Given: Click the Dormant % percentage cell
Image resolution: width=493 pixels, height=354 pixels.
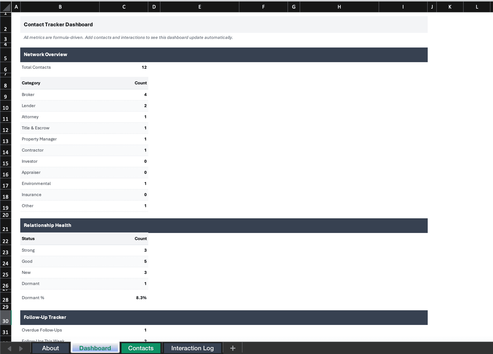Looking at the screenshot, I should pos(124,298).
